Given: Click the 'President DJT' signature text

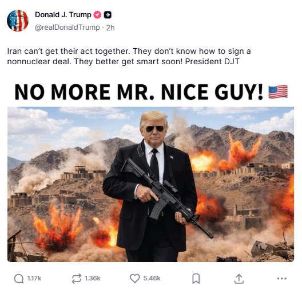Looking at the screenshot, I should tap(212, 61).
